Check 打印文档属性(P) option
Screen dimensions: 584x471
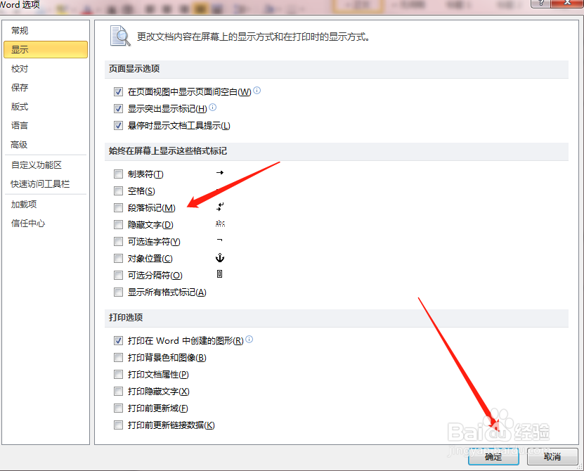click(118, 375)
